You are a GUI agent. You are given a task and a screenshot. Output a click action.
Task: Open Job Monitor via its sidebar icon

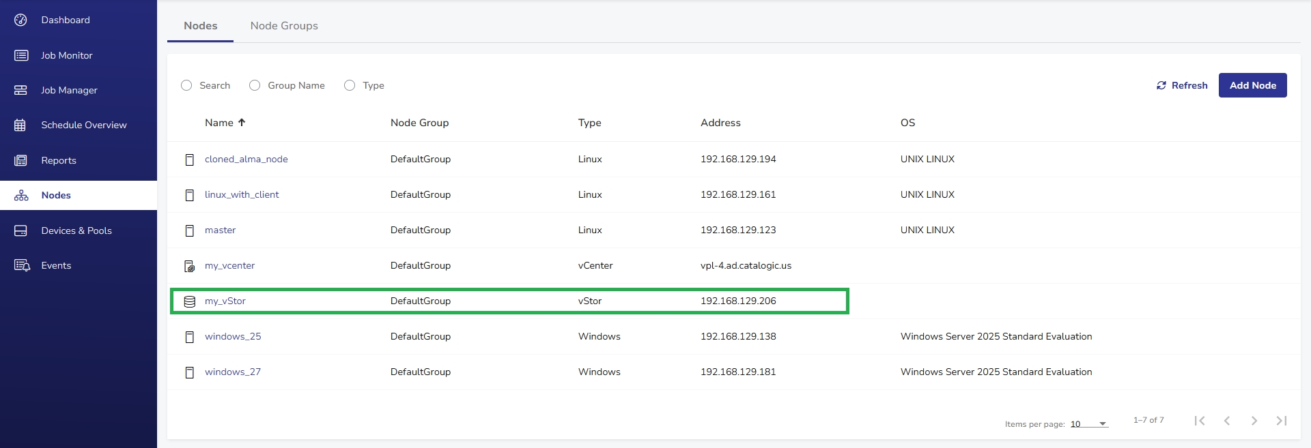[21, 55]
